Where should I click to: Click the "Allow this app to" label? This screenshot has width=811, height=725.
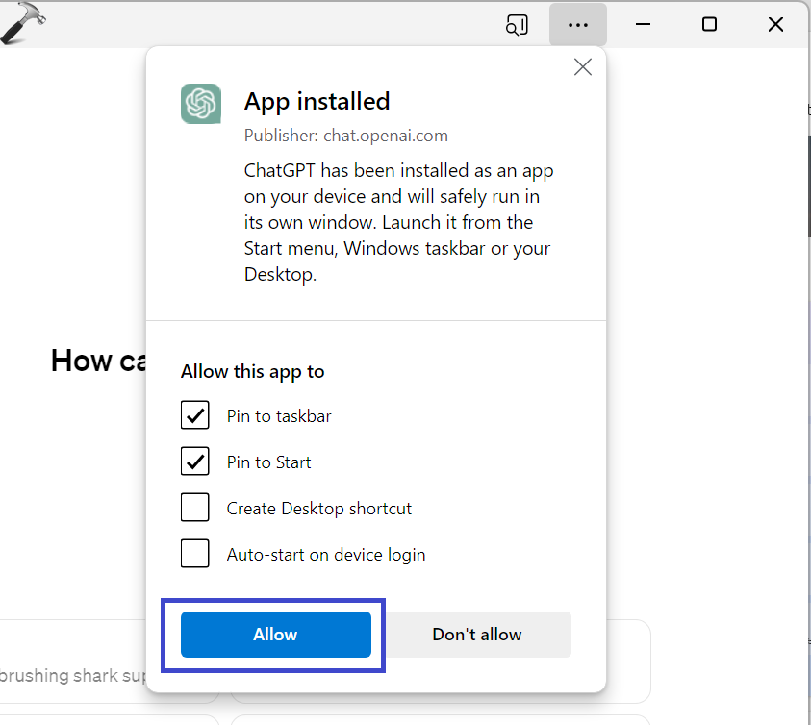click(x=252, y=372)
